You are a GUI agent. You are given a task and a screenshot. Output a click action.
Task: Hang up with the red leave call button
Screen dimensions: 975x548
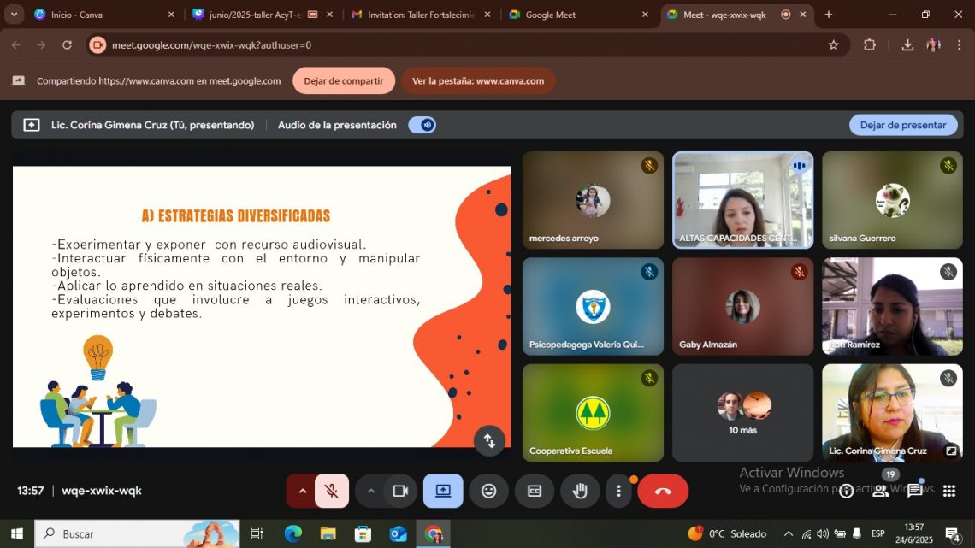(663, 491)
